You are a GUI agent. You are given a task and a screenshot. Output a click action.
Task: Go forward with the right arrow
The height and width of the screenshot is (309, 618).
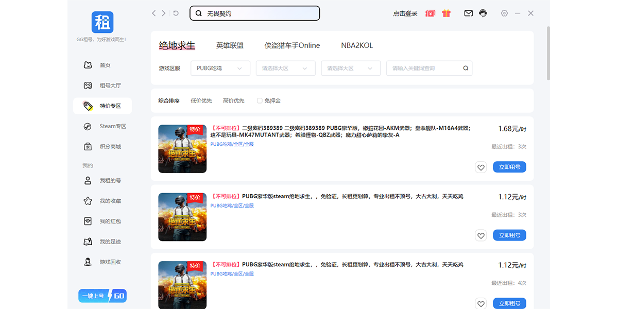pyautogui.click(x=164, y=13)
